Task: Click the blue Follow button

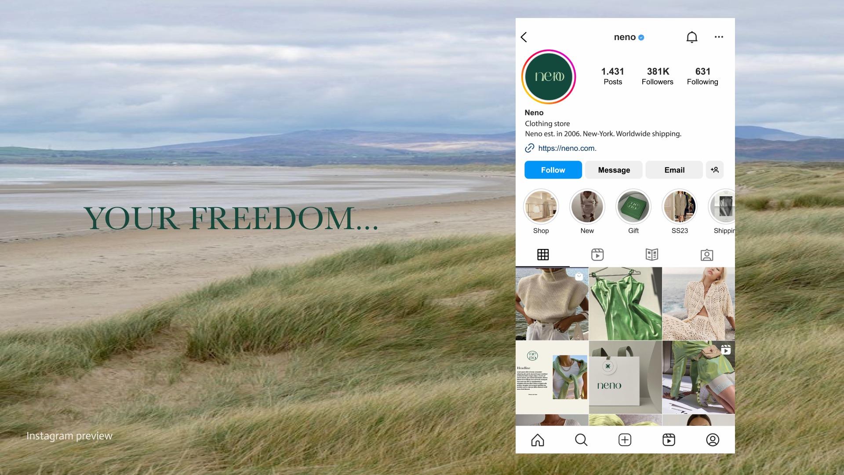Action: click(x=553, y=170)
